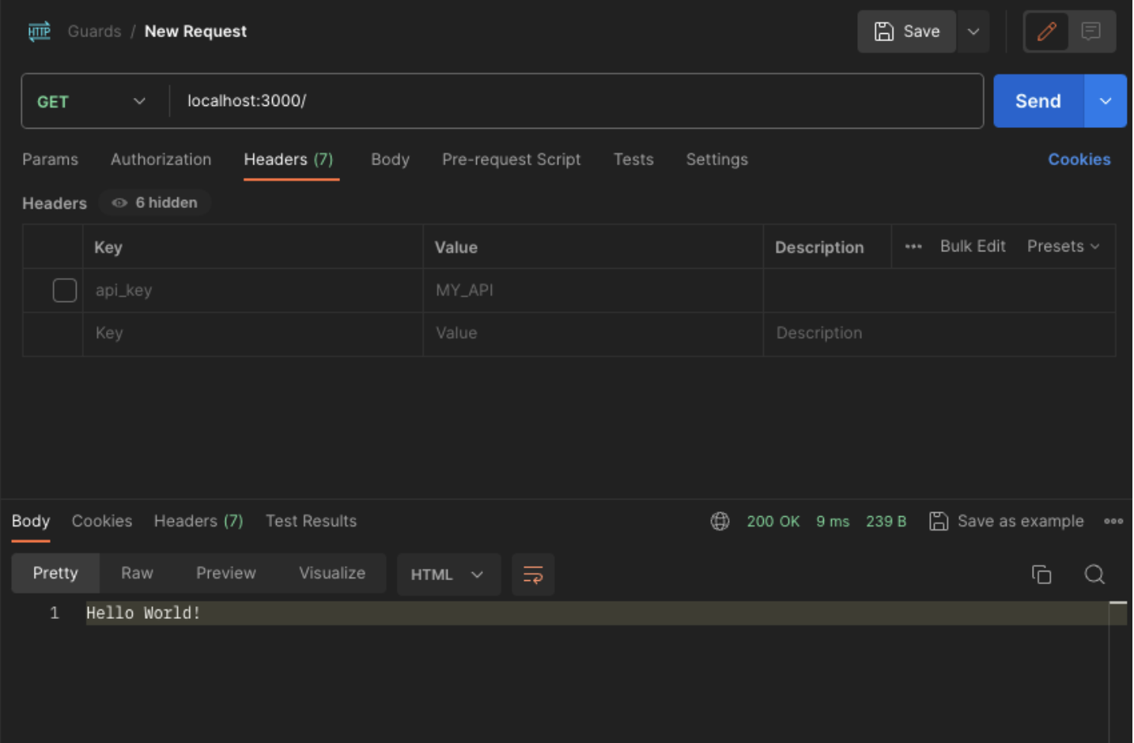The width and height of the screenshot is (1134, 743).
Task: Open the Pre-request Script tab
Action: 511,159
